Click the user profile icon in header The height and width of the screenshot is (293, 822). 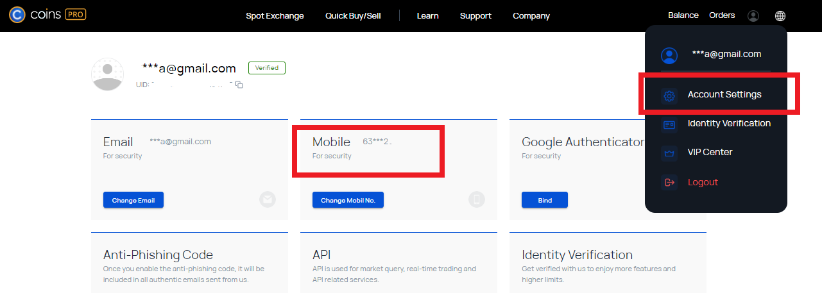[x=753, y=16]
